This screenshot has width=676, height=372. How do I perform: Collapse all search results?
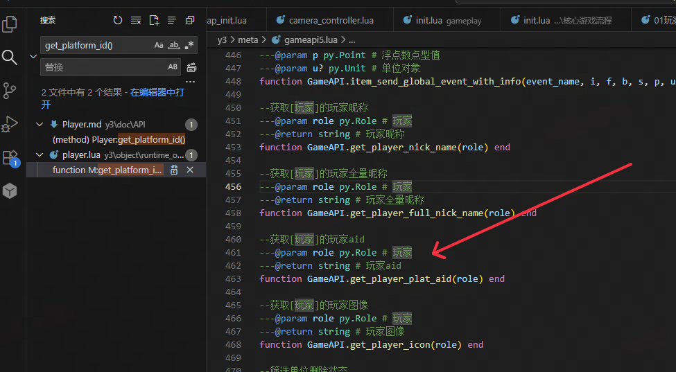(190, 21)
